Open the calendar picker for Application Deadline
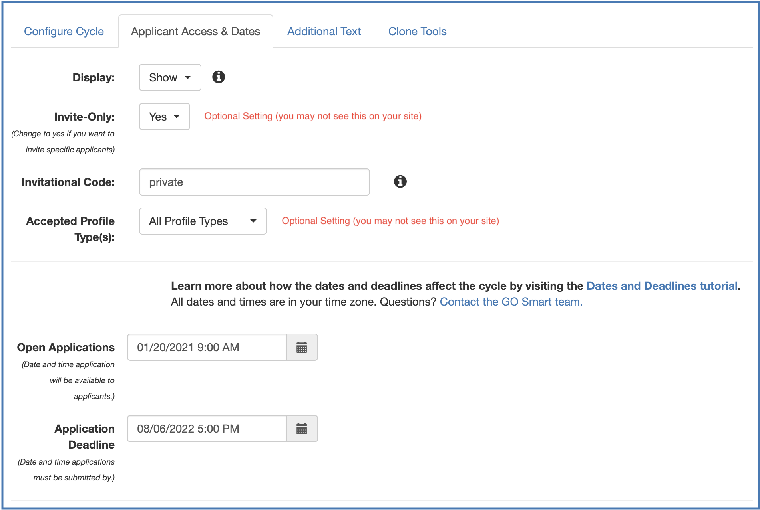The image size is (760, 510). pos(302,429)
